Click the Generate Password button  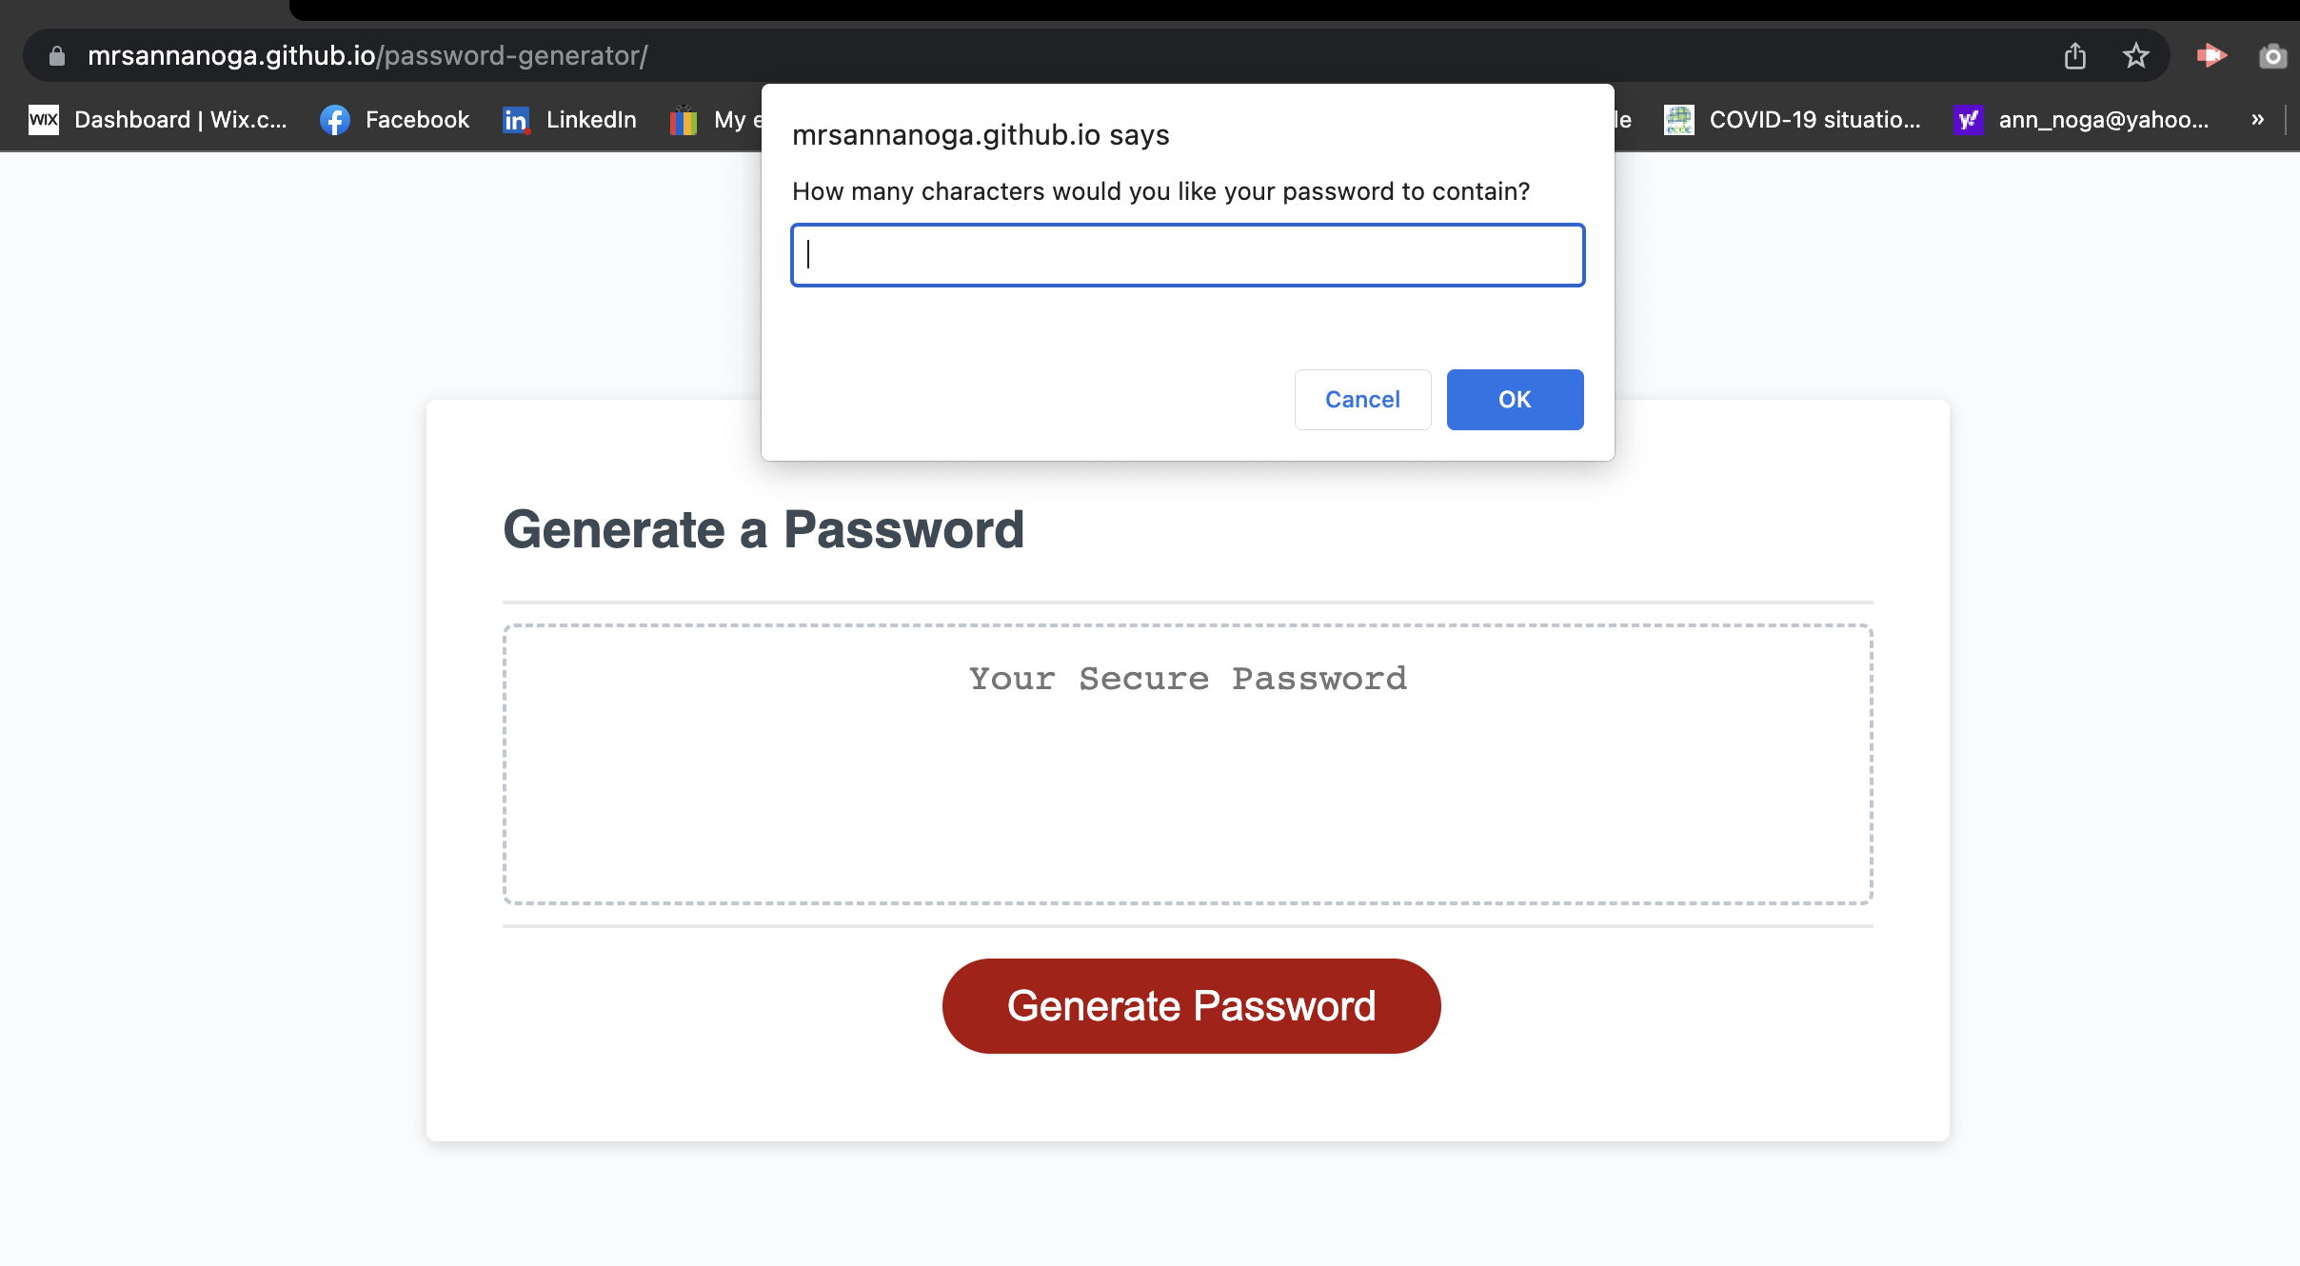[1190, 1005]
